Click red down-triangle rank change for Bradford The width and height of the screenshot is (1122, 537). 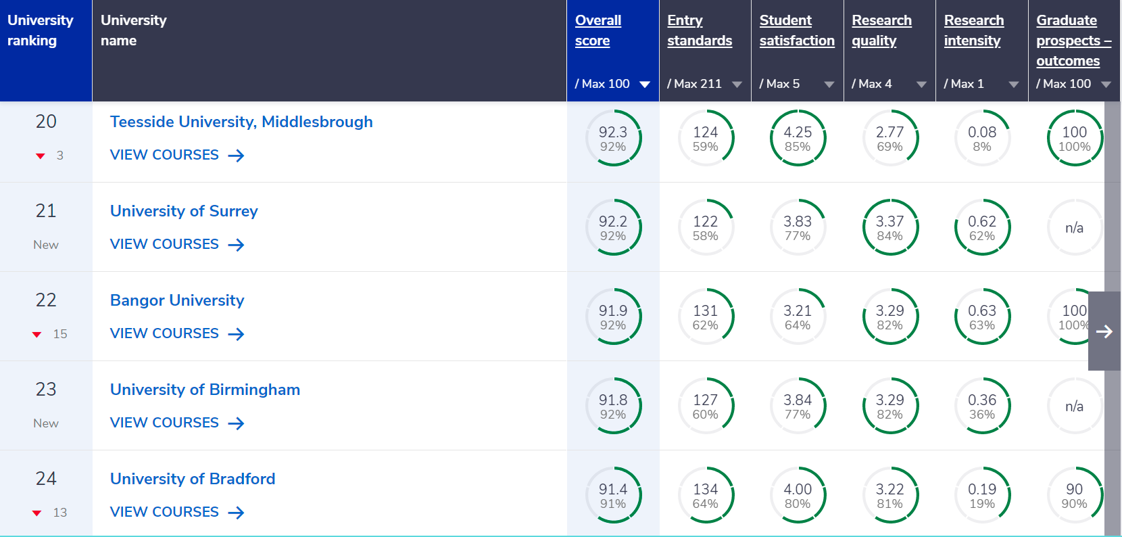[x=37, y=513]
